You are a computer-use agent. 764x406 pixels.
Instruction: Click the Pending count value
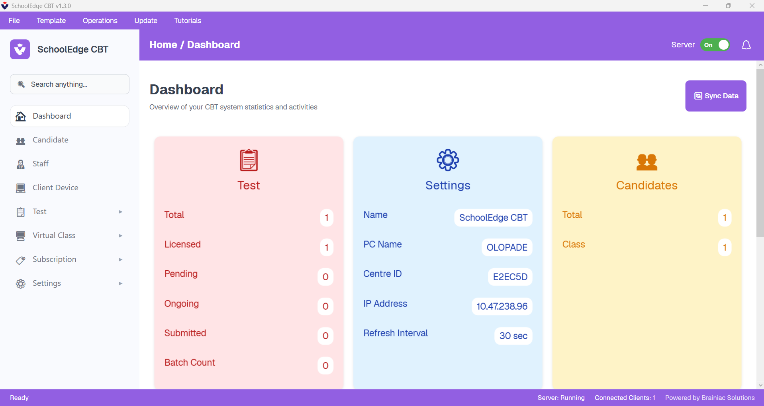click(325, 277)
